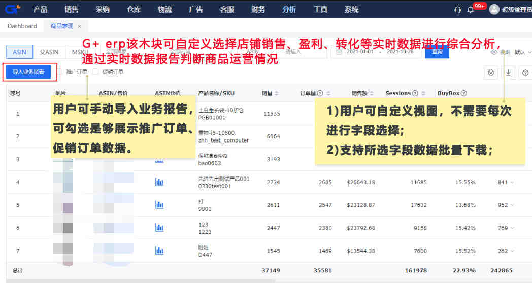Switch to the MSKU tab

80,52
